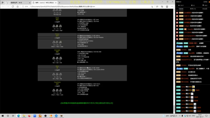Open the Collections icon in toolbar
The width and height of the screenshot is (210, 118).
[x=162, y=7]
